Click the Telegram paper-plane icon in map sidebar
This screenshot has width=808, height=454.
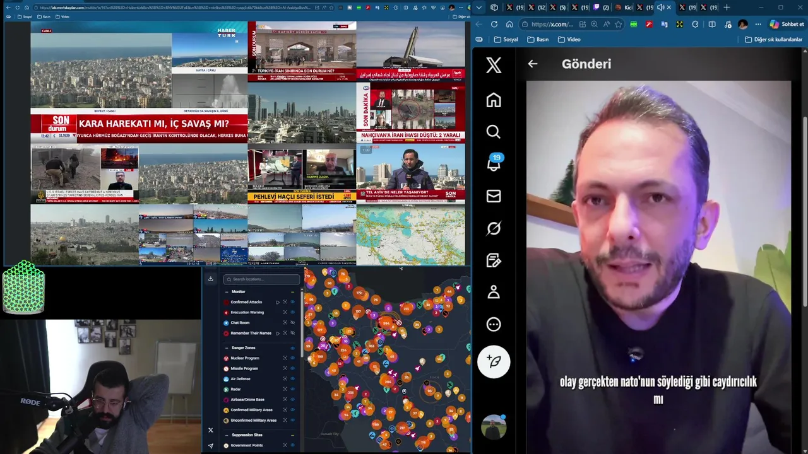(x=211, y=445)
